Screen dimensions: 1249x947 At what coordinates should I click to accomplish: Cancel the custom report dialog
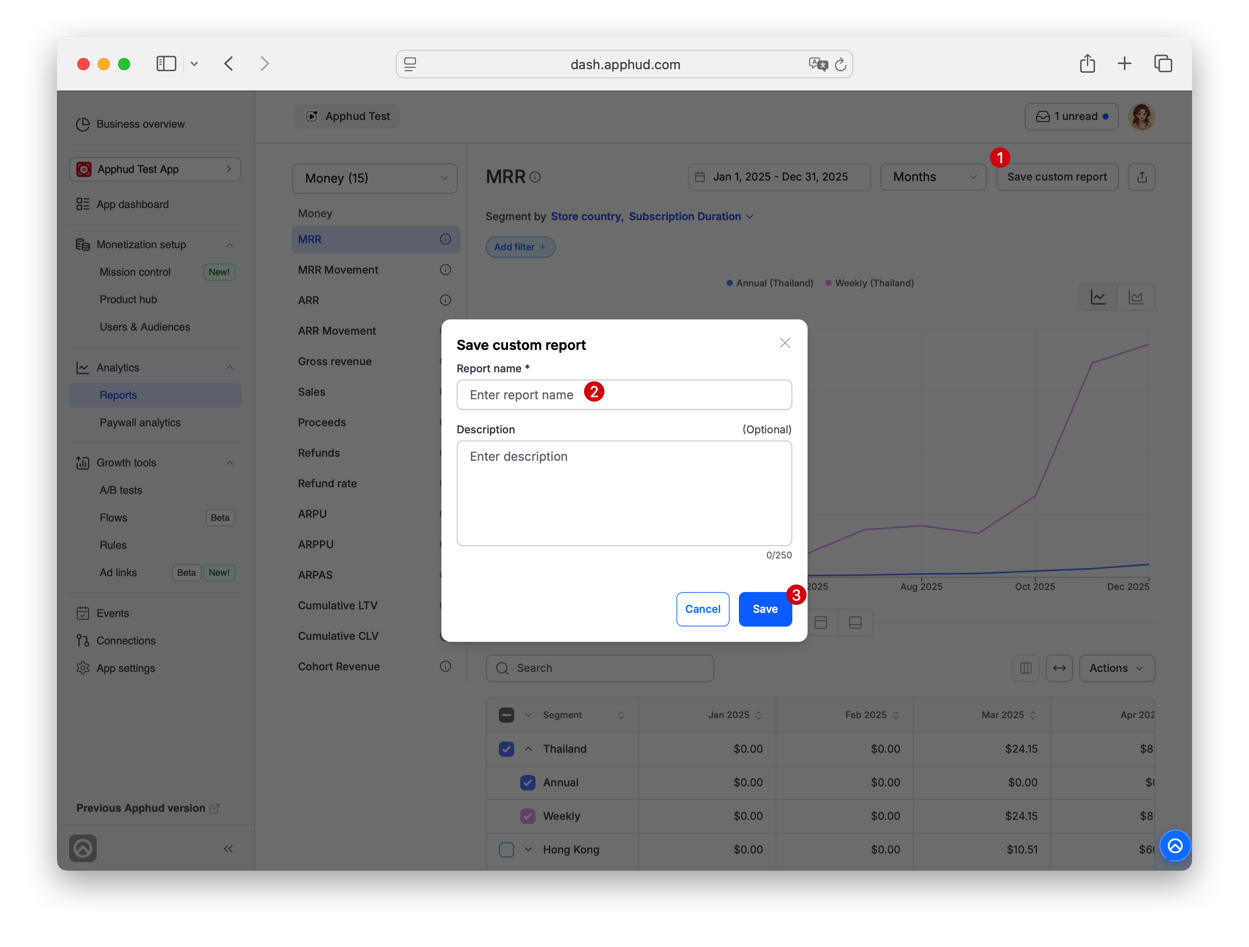[x=702, y=609]
